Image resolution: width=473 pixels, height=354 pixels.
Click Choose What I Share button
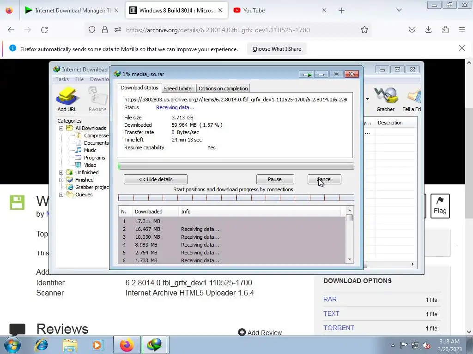[x=277, y=49]
